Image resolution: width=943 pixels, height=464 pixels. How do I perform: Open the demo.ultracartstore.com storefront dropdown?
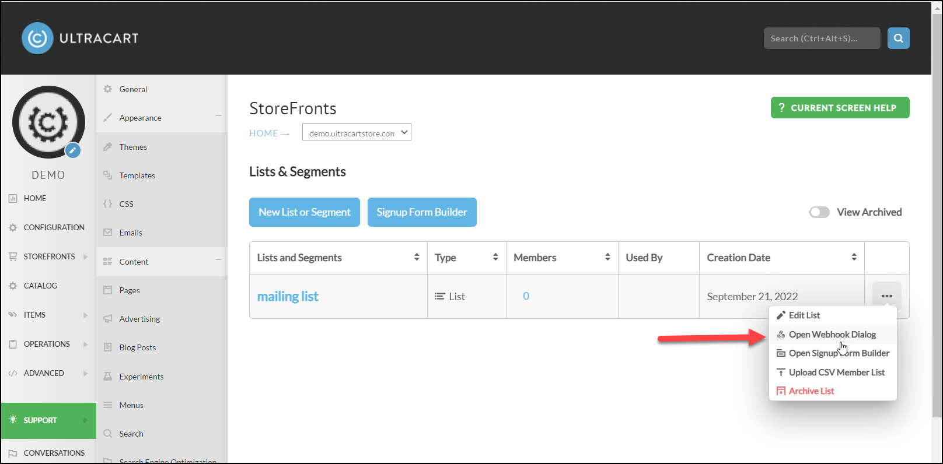[x=357, y=132]
